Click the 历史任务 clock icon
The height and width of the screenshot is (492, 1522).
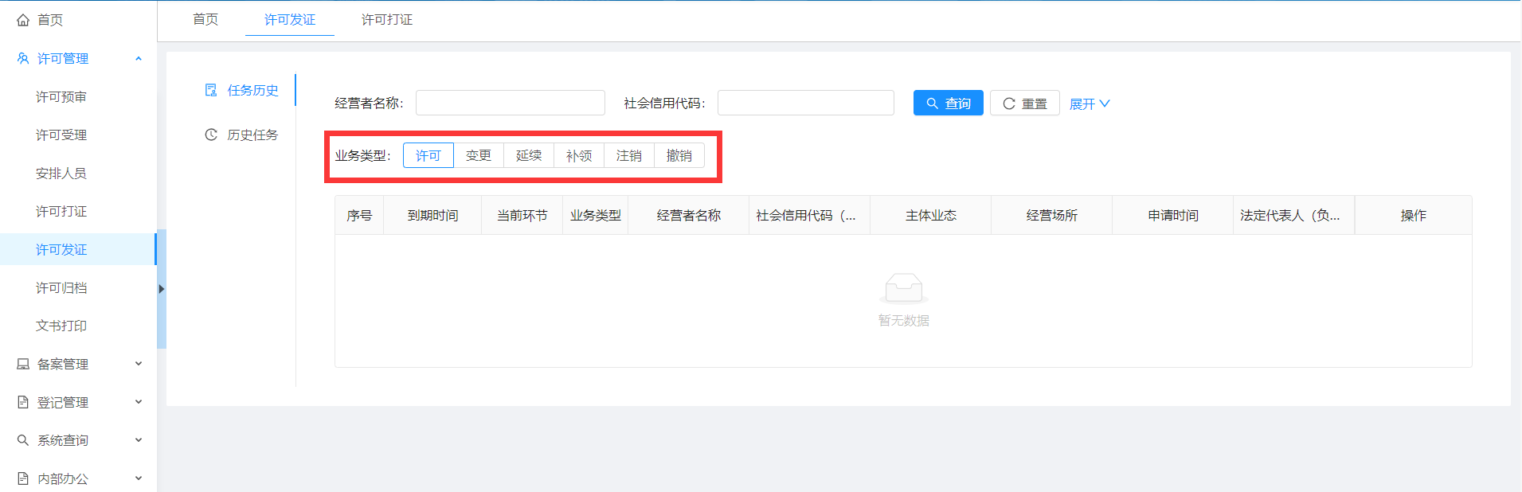211,135
